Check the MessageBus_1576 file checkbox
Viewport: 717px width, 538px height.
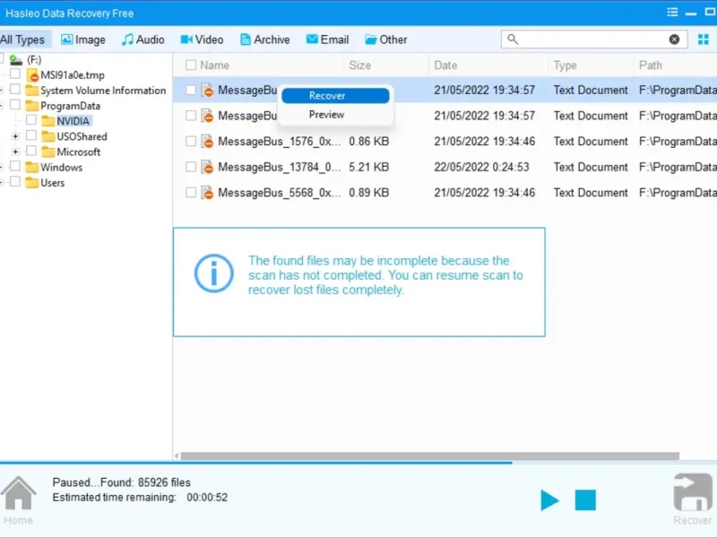pyautogui.click(x=191, y=142)
